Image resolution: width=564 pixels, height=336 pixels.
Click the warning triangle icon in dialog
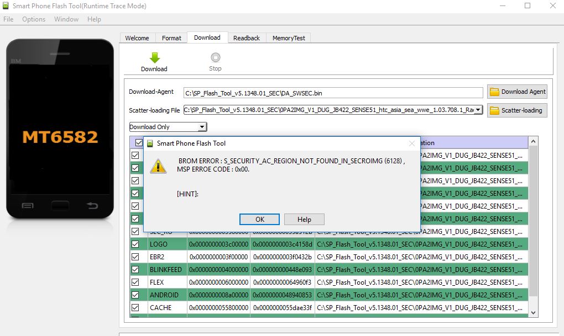(x=159, y=166)
